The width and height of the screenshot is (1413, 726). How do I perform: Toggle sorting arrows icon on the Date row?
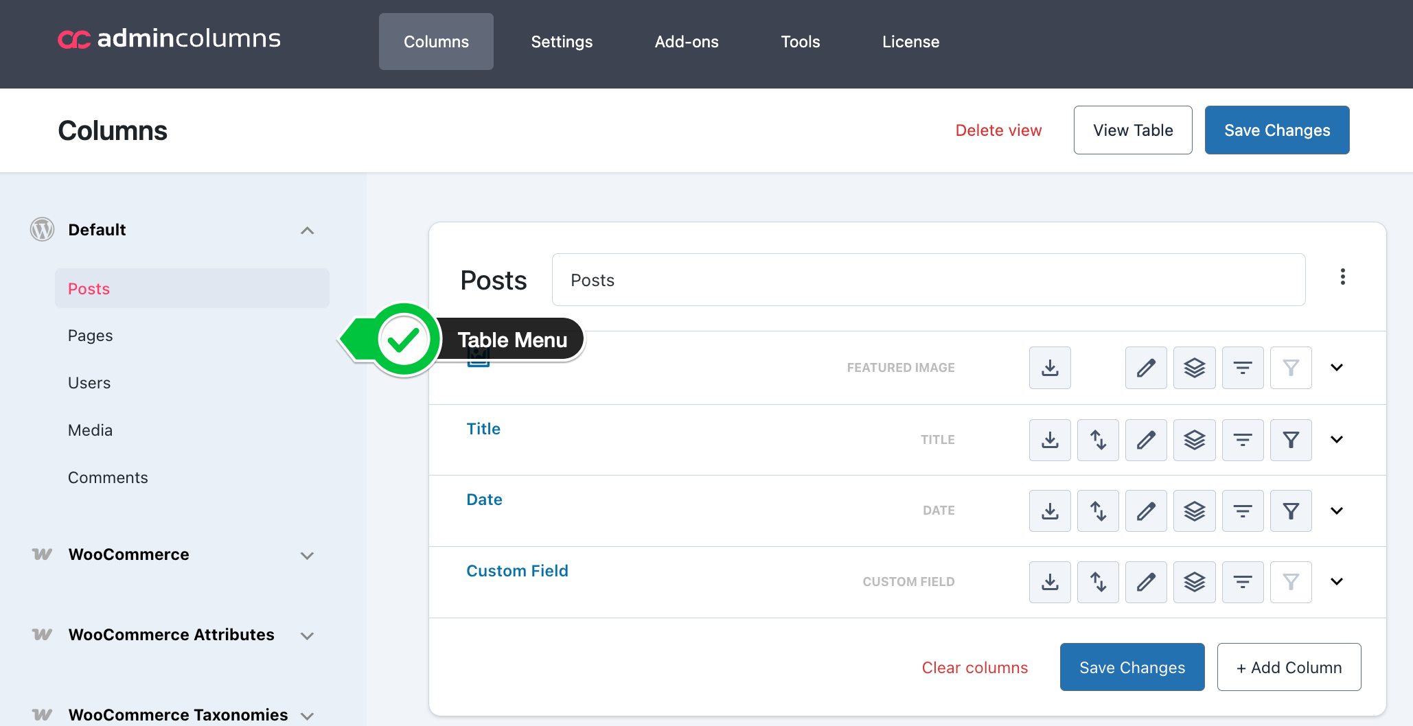[1098, 511]
